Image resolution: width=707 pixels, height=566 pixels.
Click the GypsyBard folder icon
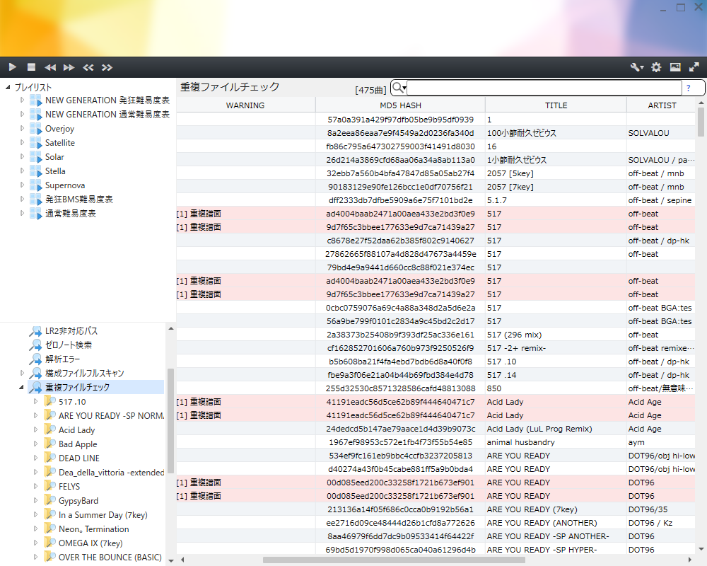tap(49, 500)
